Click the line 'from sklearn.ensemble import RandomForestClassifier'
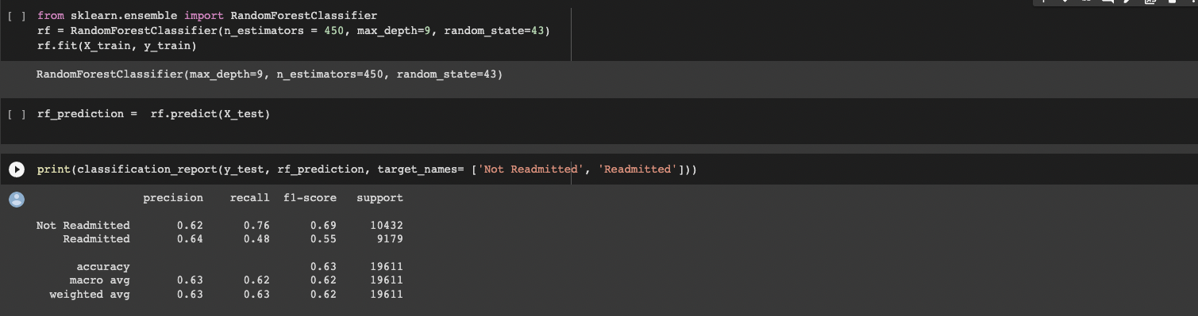Image resolution: width=1198 pixels, height=316 pixels. click(x=207, y=15)
